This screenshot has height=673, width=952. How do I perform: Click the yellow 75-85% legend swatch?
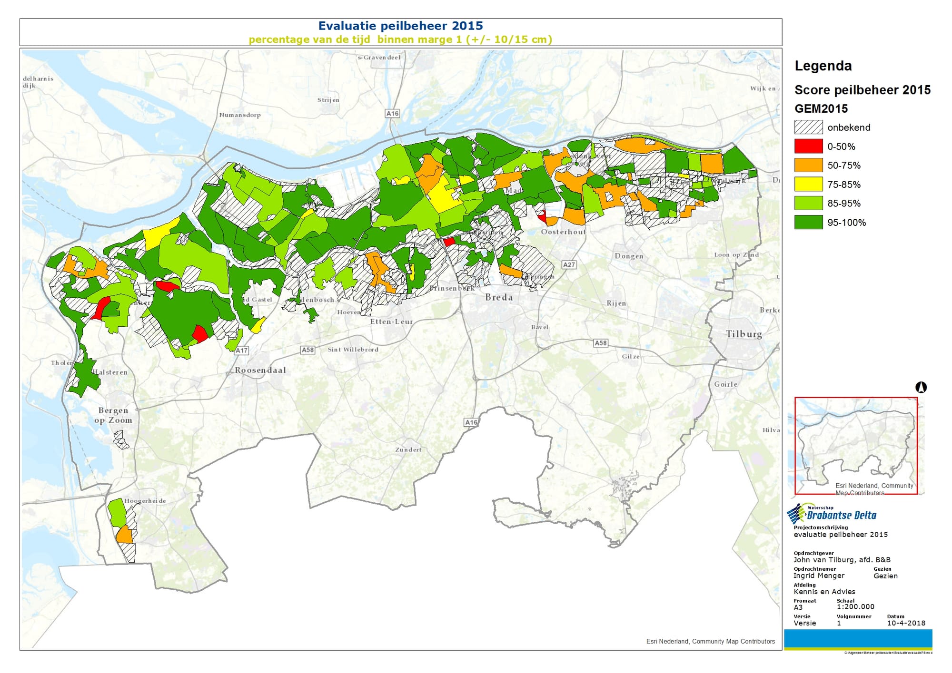tap(808, 184)
